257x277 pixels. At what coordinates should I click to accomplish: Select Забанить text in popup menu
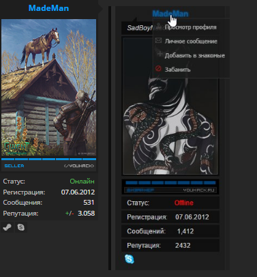click(177, 70)
